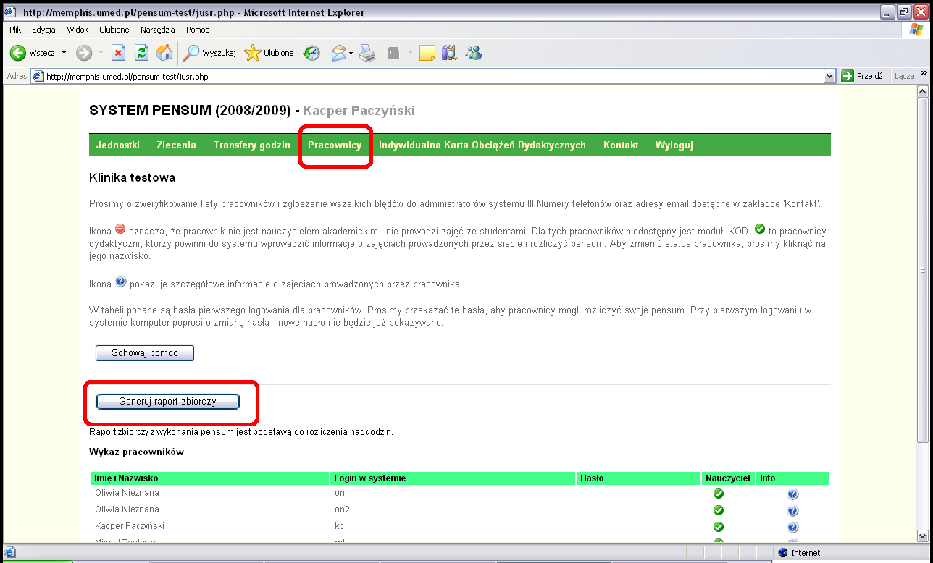This screenshot has width=933, height=563.
Task: Switch to the Zlecenia tab
Action: pyautogui.click(x=177, y=145)
